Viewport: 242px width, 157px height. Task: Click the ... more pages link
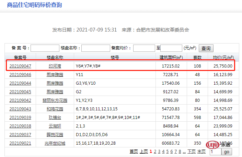click(x=184, y=152)
